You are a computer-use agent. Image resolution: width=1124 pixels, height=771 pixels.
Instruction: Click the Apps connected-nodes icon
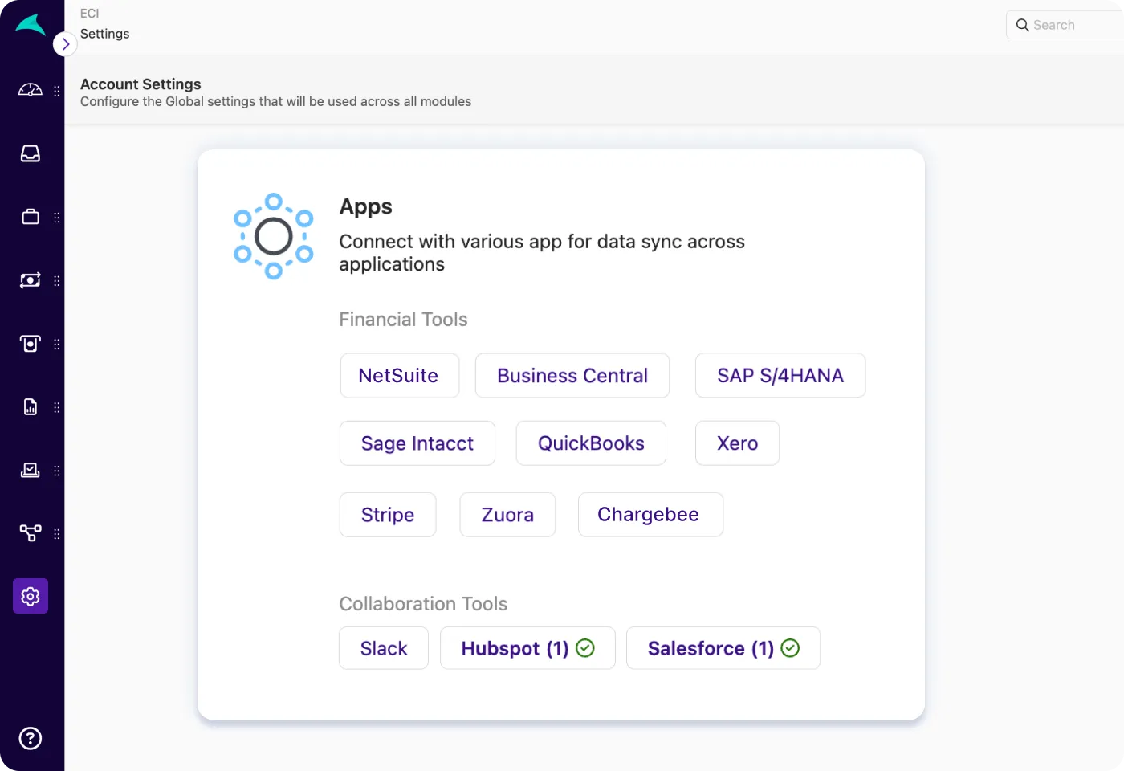pos(273,236)
